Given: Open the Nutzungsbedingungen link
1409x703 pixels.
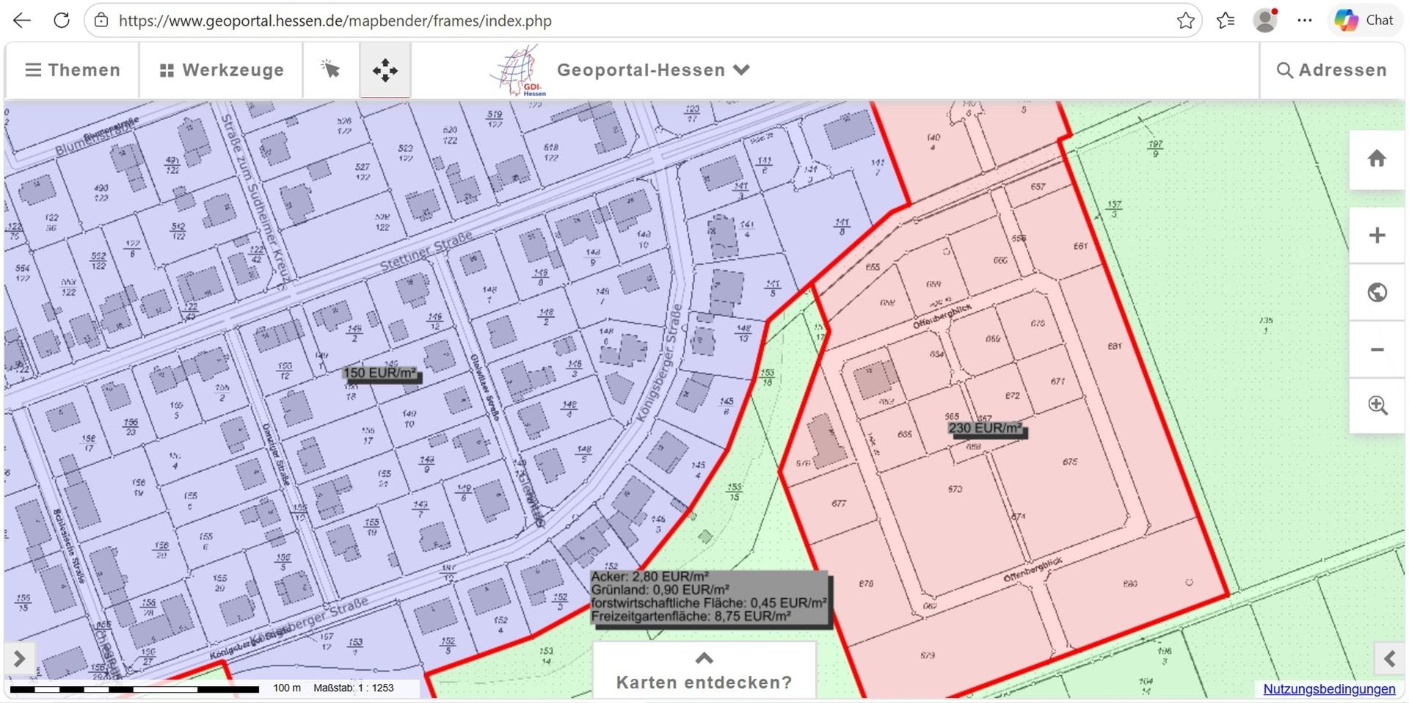Looking at the screenshot, I should tap(1328, 689).
